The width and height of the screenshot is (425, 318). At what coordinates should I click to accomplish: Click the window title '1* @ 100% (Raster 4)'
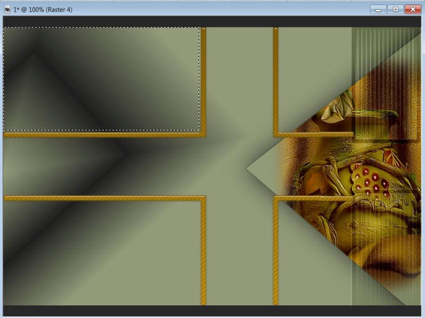pyautogui.click(x=43, y=10)
